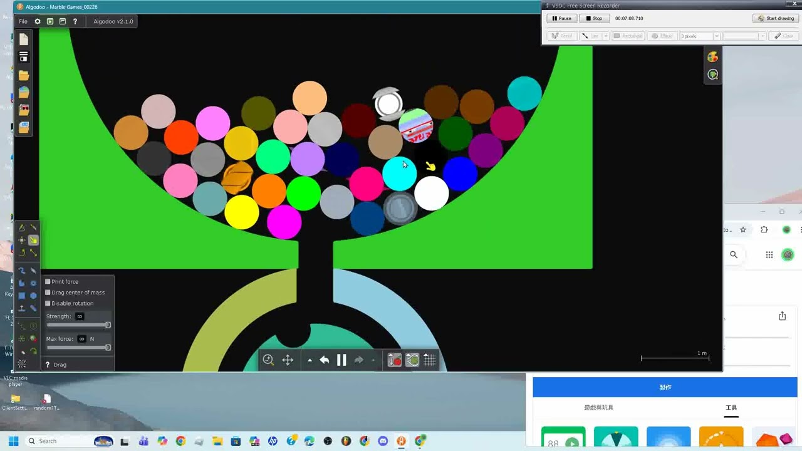Create a new scene from sidebar
This screenshot has width=802, height=451.
(24, 39)
